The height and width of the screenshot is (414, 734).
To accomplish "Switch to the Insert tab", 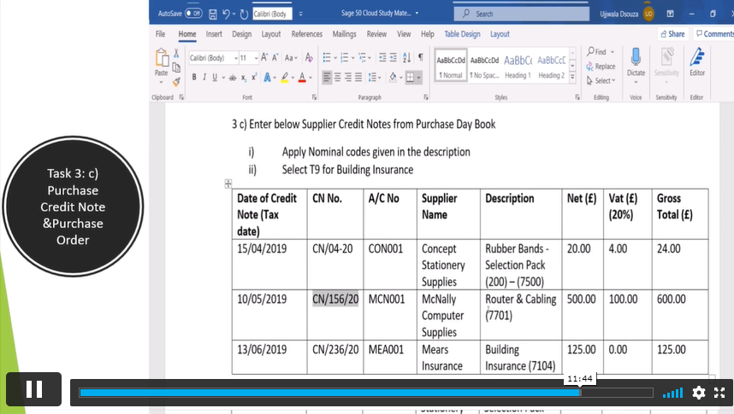I will (x=214, y=34).
